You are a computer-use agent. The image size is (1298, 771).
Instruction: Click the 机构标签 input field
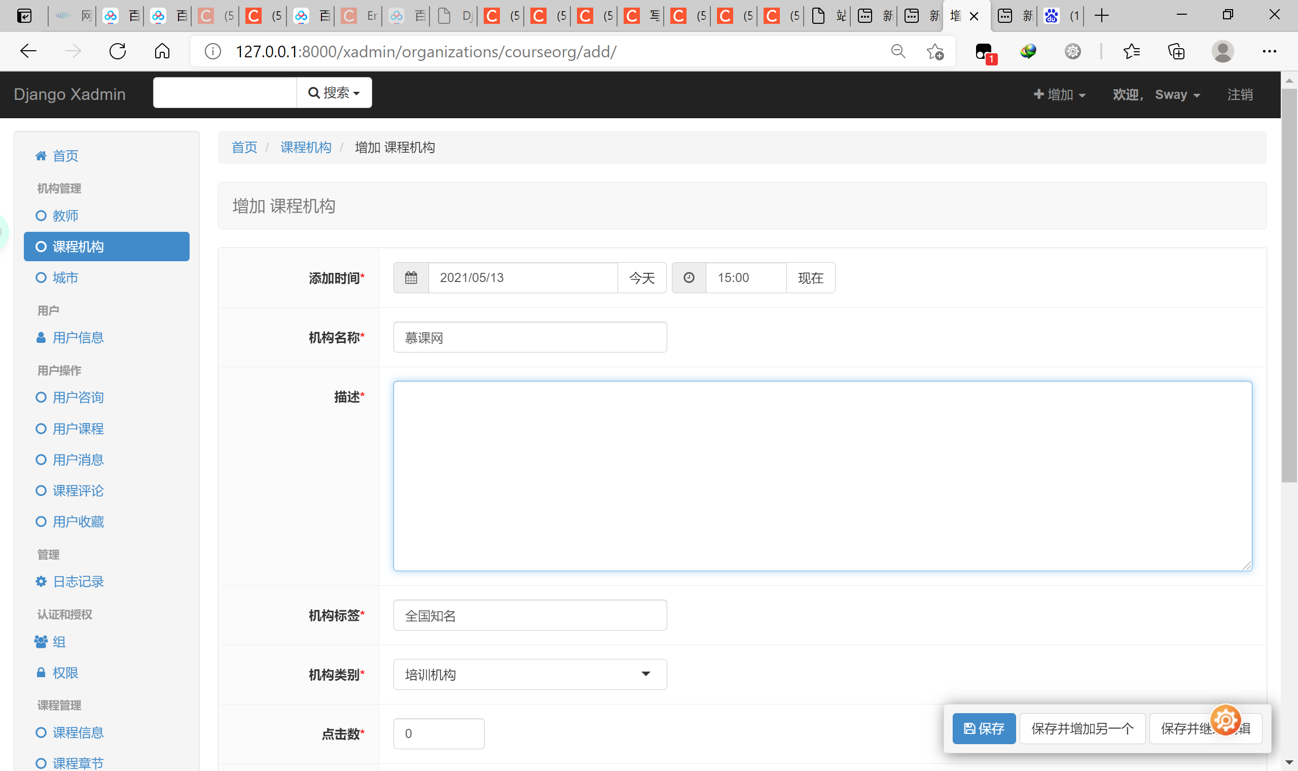(x=529, y=615)
